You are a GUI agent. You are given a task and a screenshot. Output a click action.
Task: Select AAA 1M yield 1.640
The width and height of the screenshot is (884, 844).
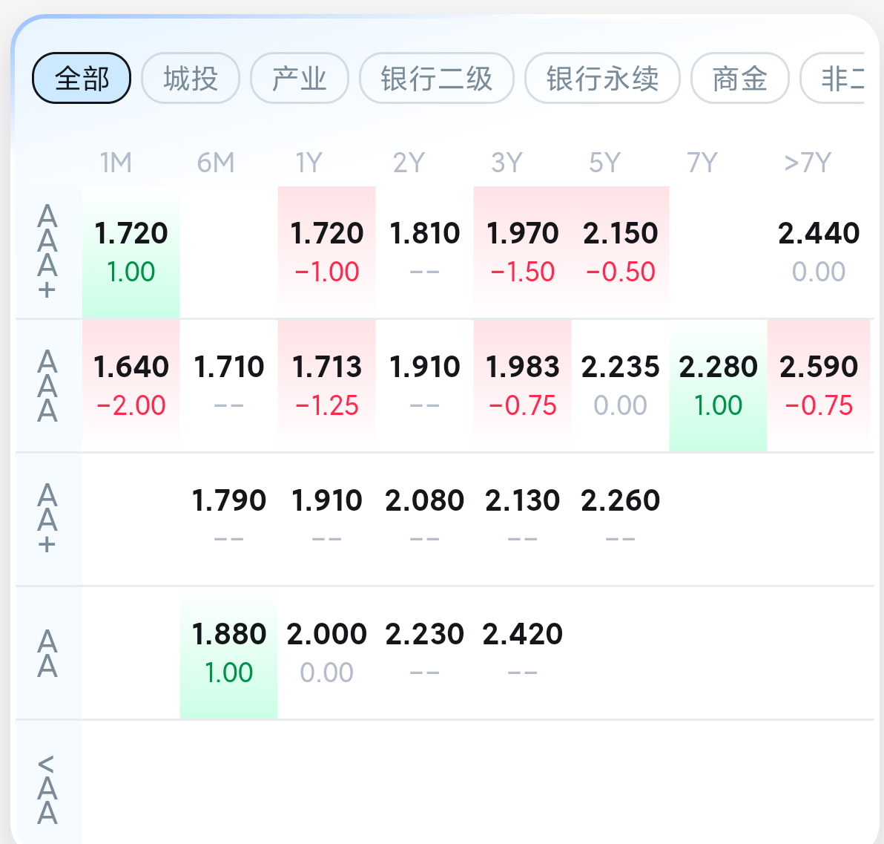coord(131,385)
